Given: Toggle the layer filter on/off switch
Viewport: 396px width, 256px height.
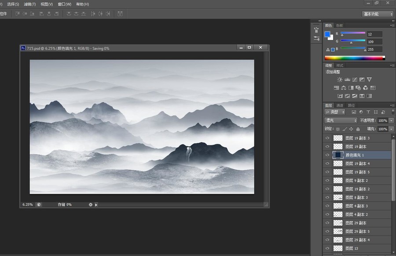Looking at the screenshot, I should [393, 112].
